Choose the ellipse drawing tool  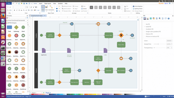tap(57, 11)
